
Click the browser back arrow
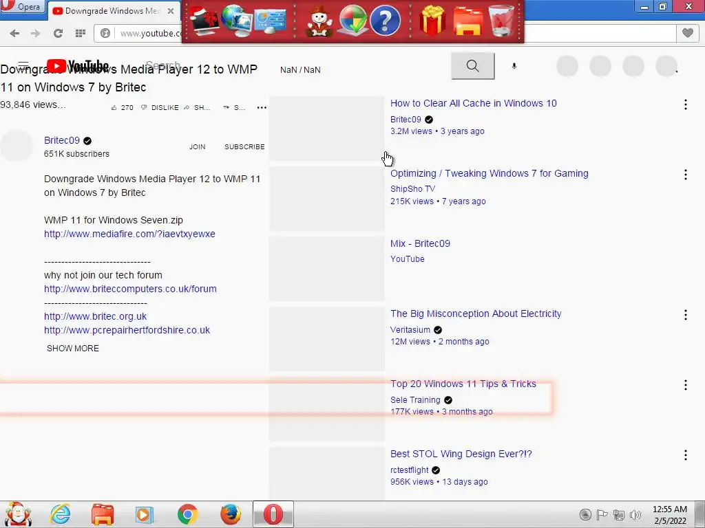[x=14, y=33]
